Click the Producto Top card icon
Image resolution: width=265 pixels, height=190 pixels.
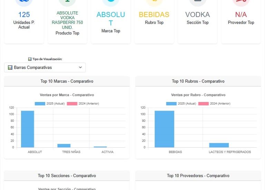(x=67, y=1)
